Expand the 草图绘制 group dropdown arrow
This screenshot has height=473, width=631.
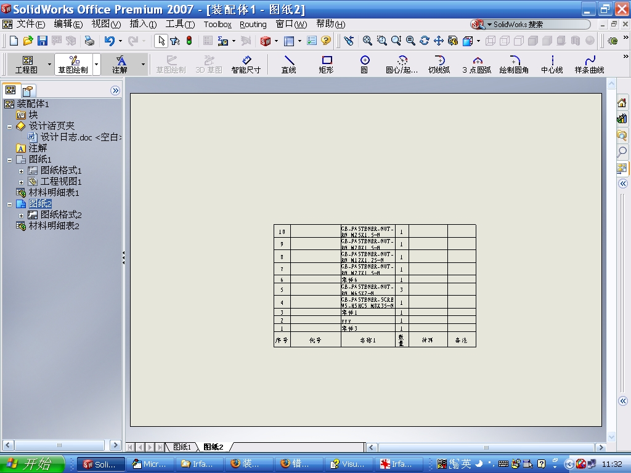(x=96, y=64)
